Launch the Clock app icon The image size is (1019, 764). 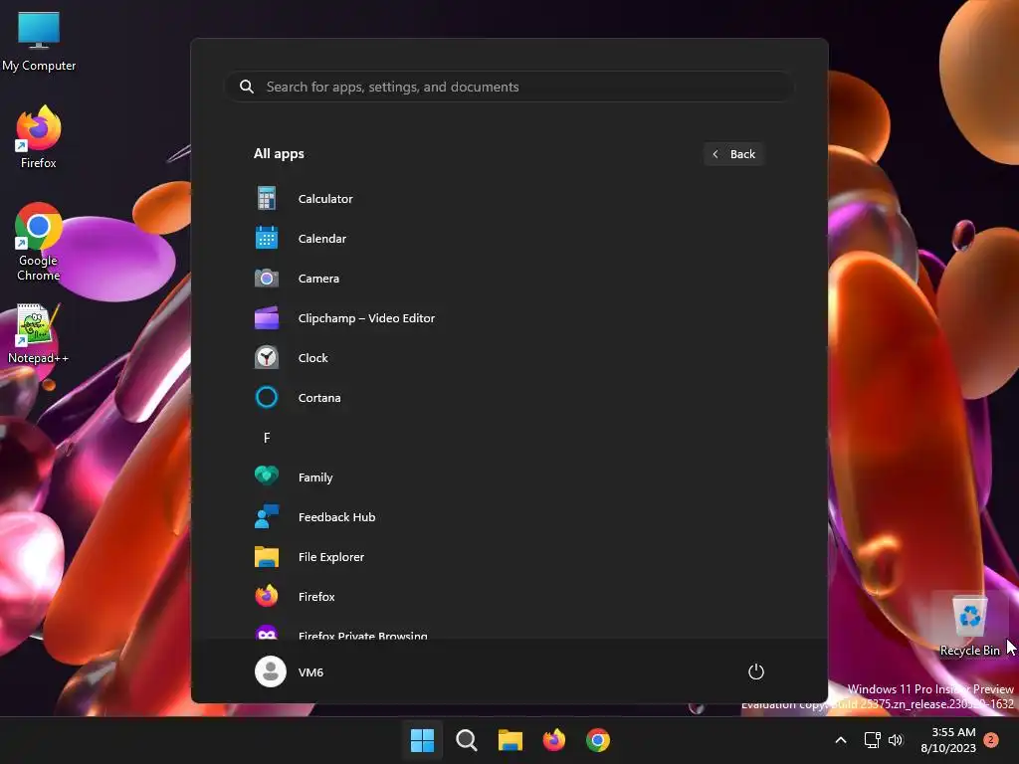[x=267, y=357]
